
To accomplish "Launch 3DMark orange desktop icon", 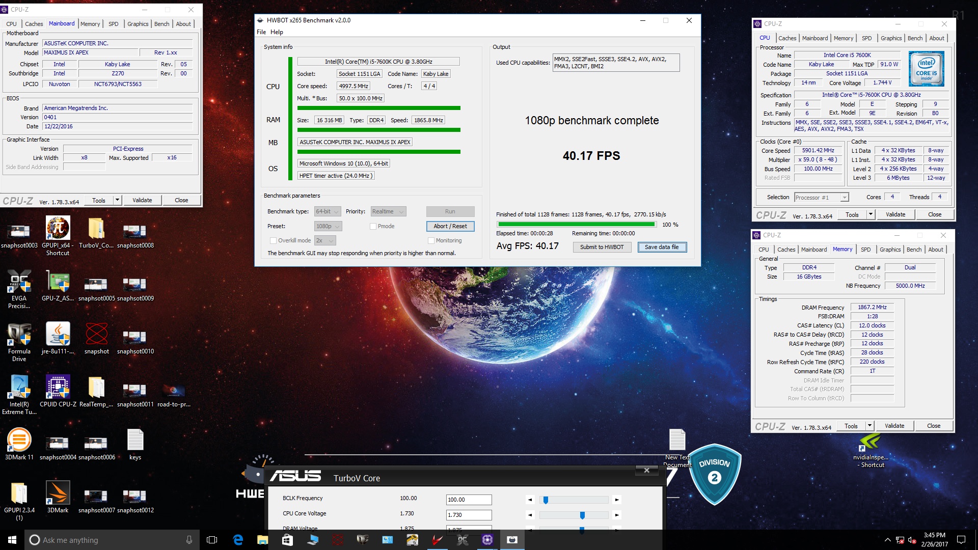I will pyautogui.click(x=58, y=497).
